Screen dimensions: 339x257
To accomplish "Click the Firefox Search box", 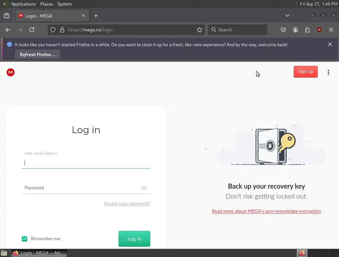I will click(x=238, y=30).
